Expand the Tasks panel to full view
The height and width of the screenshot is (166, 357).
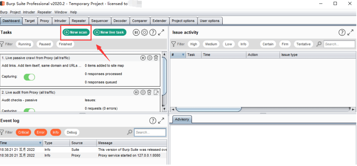coord(161,32)
